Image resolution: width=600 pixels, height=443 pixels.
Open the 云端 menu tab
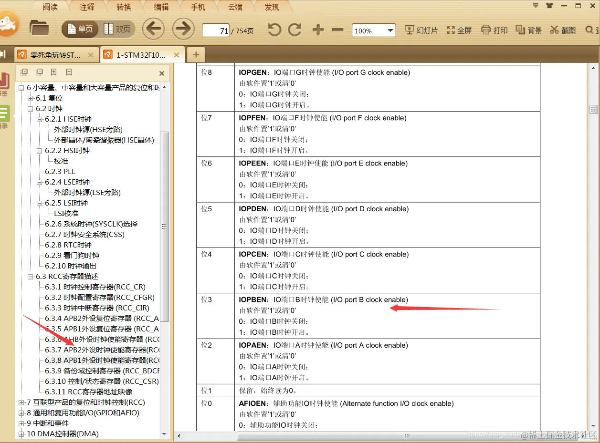pyautogui.click(x=234, y=7)
